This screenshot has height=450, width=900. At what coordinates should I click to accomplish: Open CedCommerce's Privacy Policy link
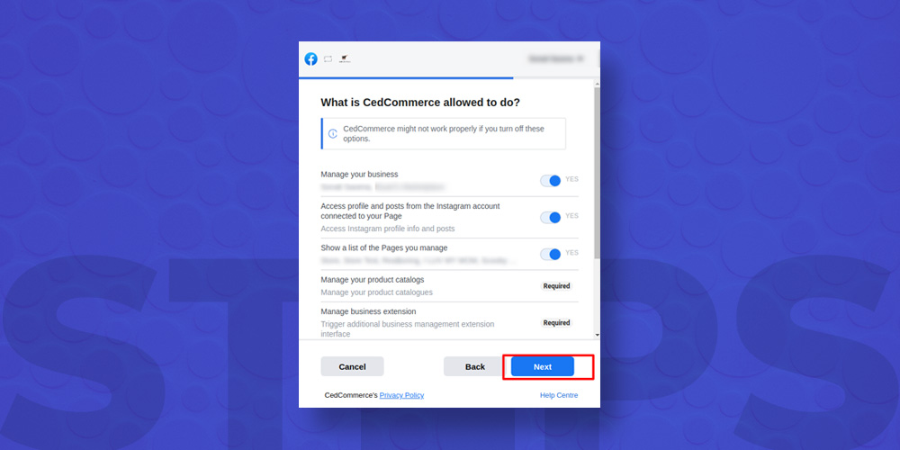tap(401, 395)
